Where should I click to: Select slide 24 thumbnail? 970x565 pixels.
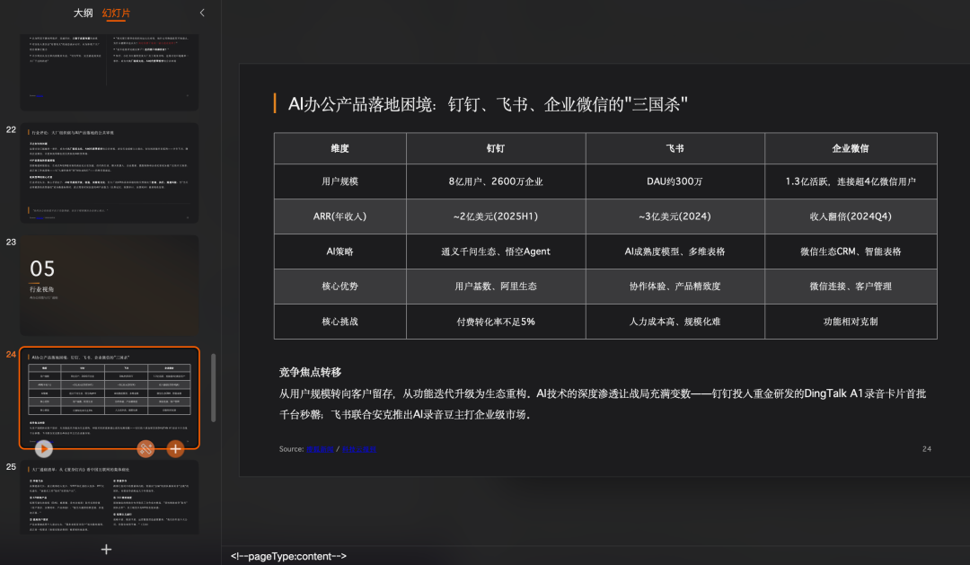click(110, 397)
